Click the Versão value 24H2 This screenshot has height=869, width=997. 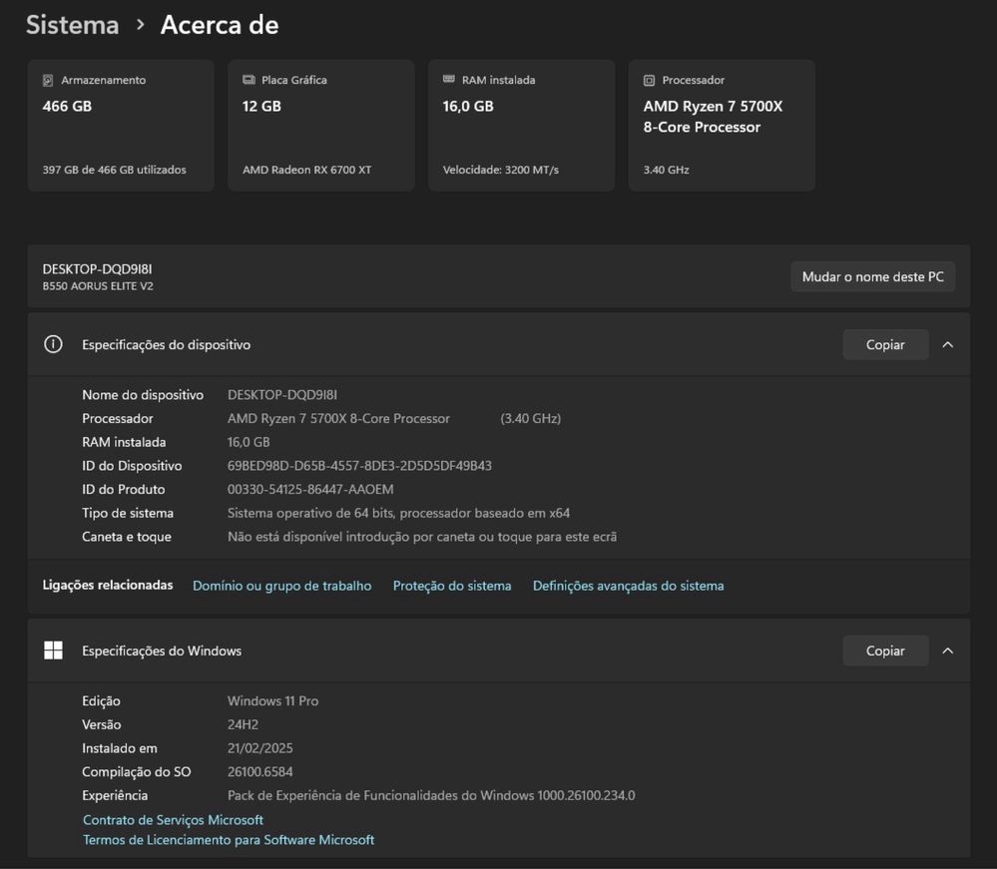[x=243, y=724]
